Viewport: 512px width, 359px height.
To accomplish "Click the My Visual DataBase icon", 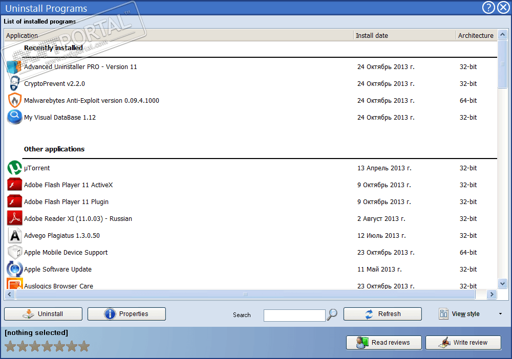I will (14, 118).
